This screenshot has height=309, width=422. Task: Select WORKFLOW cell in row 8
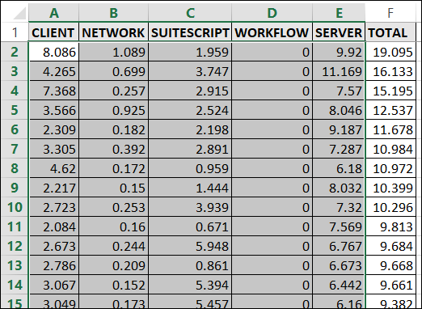(272, 168)
